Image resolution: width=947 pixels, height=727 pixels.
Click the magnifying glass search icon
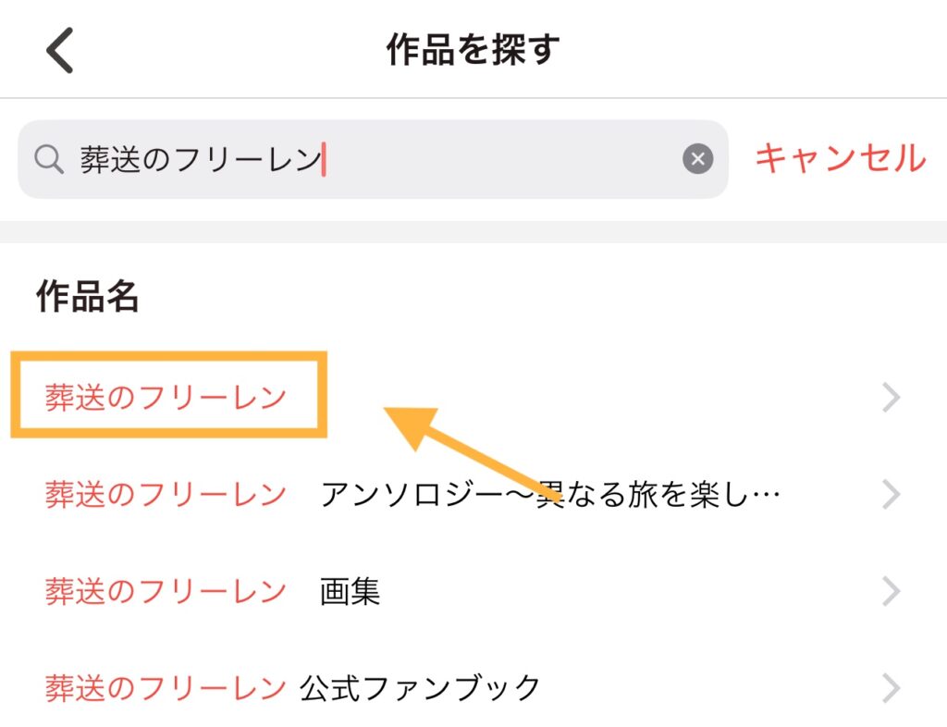tap(49, 159)
